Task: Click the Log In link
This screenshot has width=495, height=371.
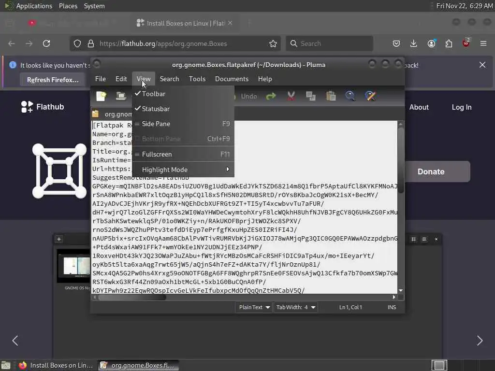Action: tap(462, 107)
